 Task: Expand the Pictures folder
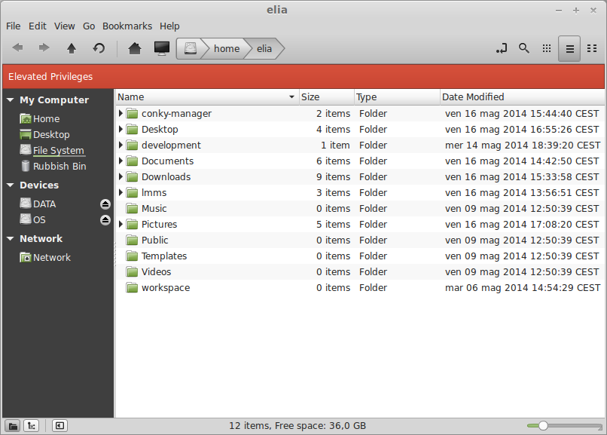pos(120,224)
